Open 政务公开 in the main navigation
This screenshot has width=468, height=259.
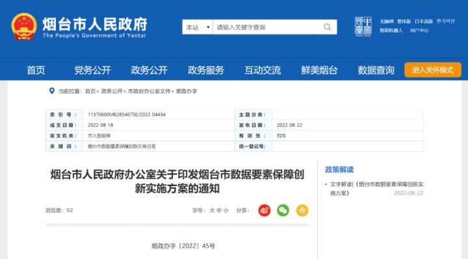click(x=149, y=70)
